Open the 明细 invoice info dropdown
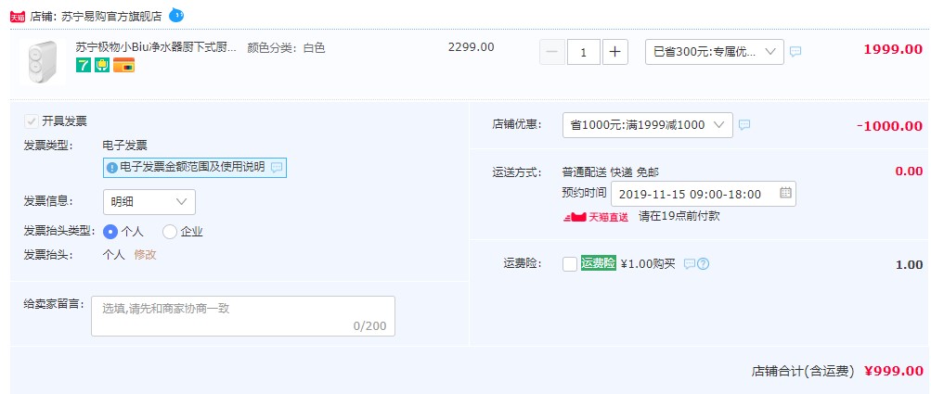This screenshot has height=394, width=931. (149, 202)
